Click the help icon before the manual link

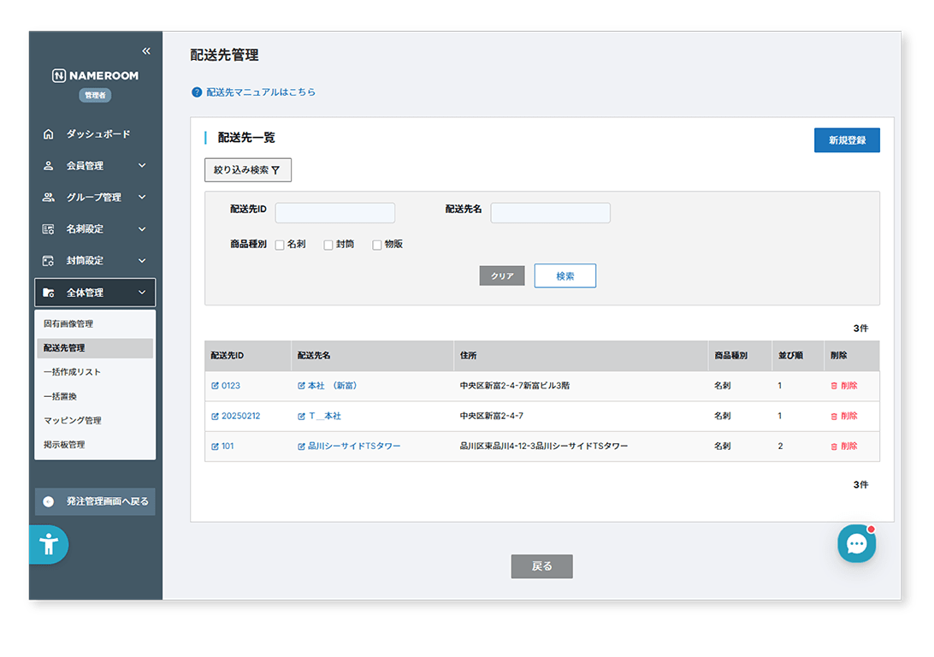point(196,92)
